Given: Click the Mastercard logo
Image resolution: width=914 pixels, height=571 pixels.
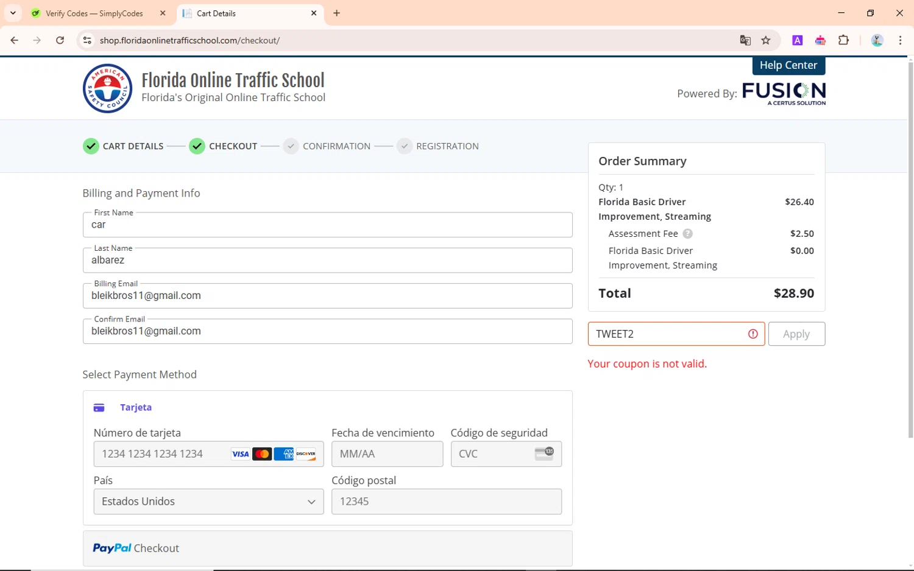Looking at the screenshot, I should pyautogui.click(x=262, y=454).
